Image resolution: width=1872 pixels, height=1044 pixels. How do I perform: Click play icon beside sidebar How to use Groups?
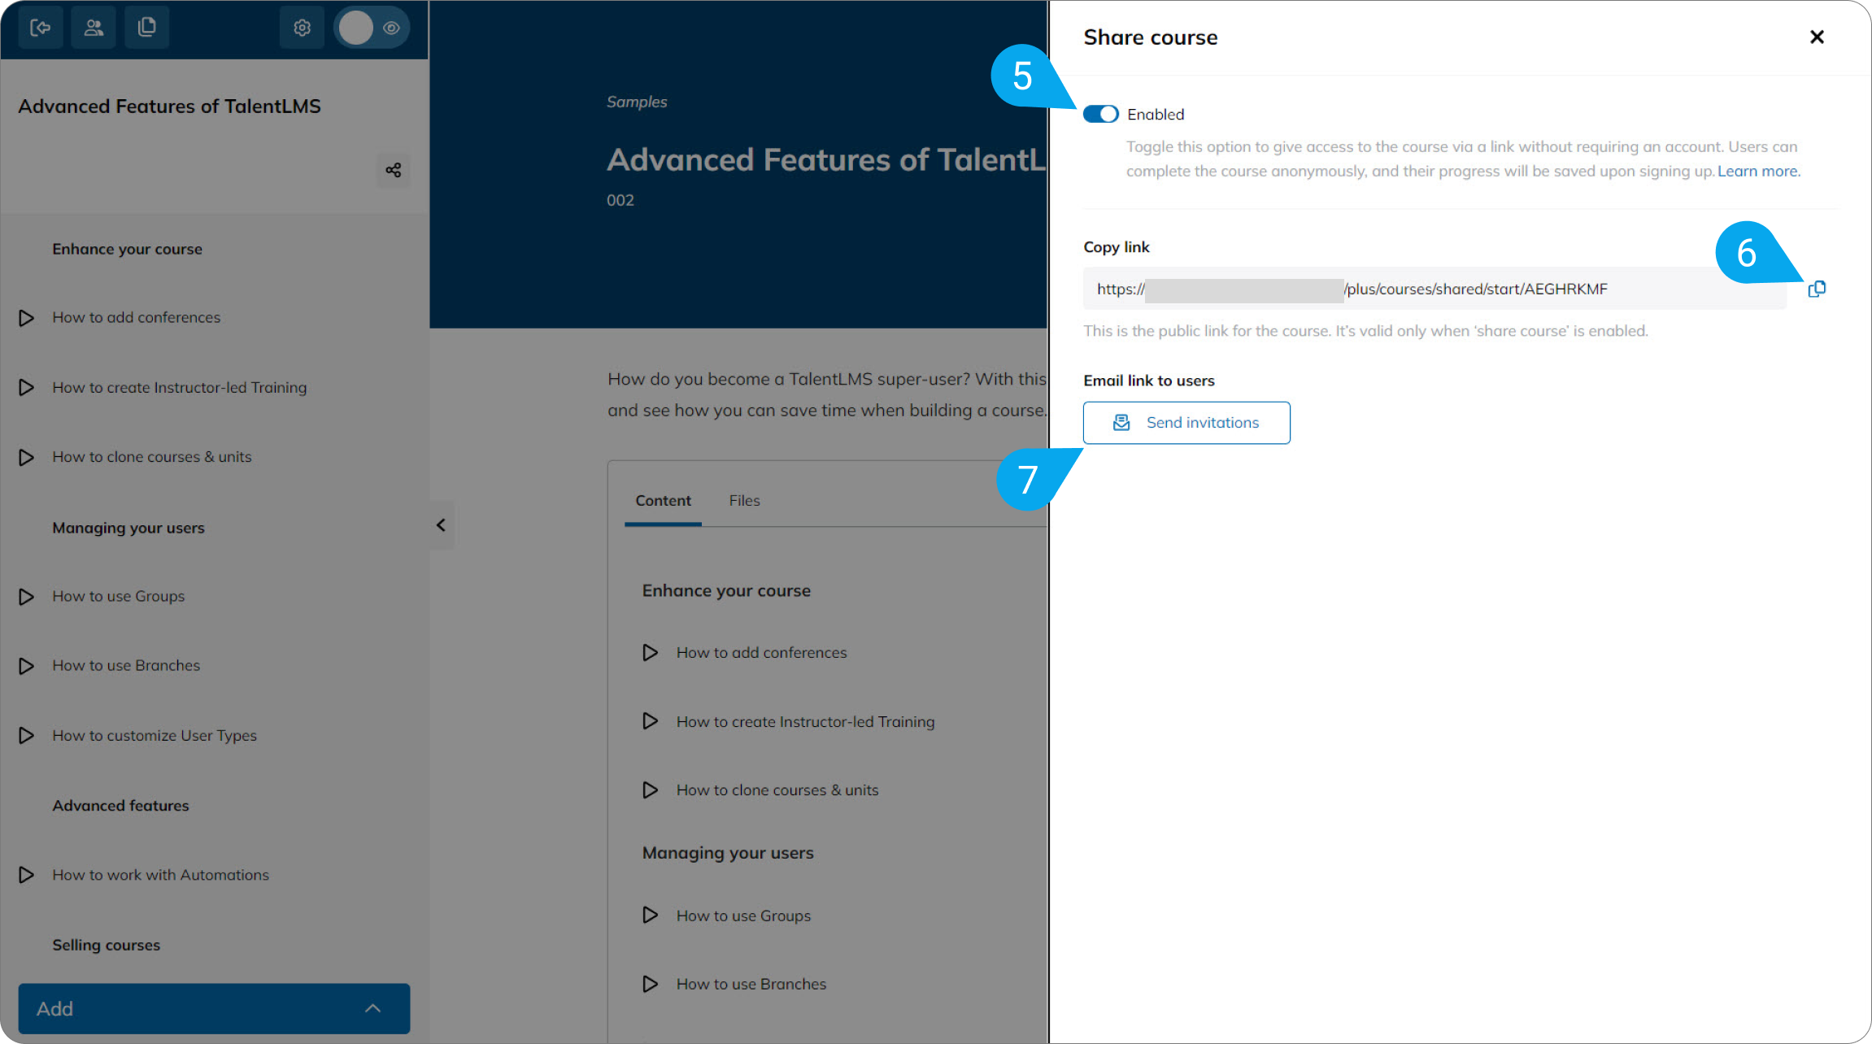tap(26, 597)
